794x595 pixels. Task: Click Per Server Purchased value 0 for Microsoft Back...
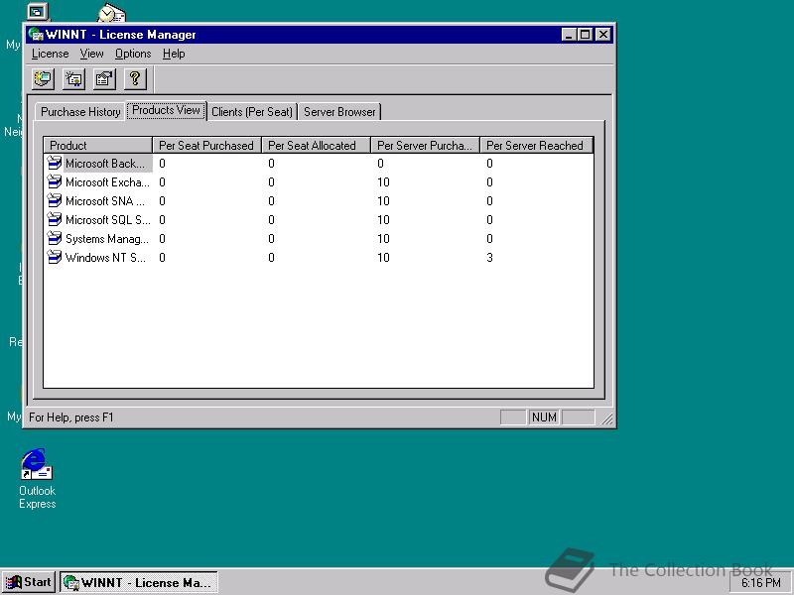[380, 164]
